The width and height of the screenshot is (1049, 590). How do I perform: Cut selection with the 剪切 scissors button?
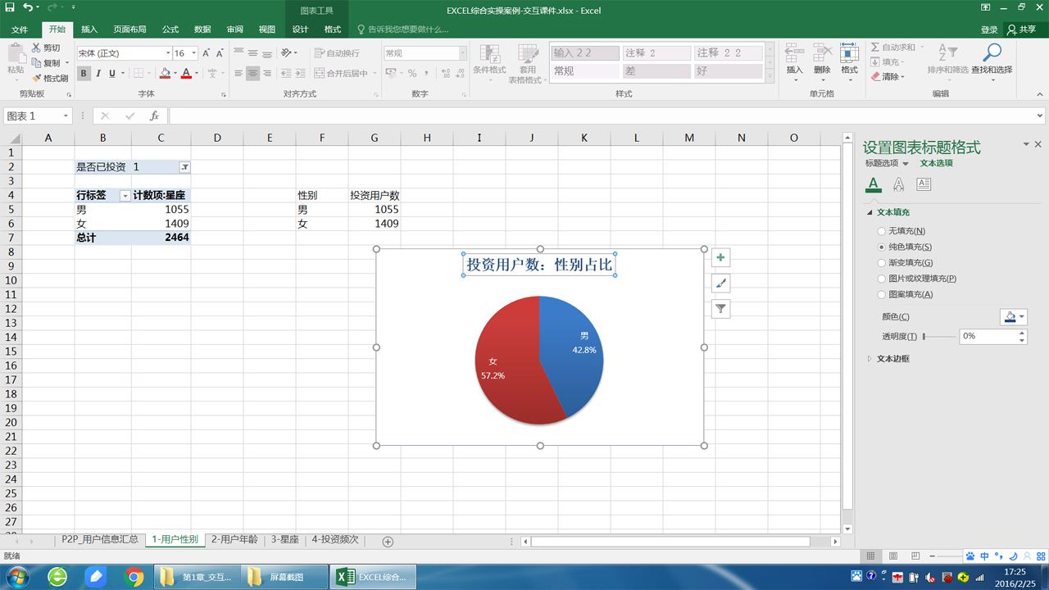pos(47,48)
